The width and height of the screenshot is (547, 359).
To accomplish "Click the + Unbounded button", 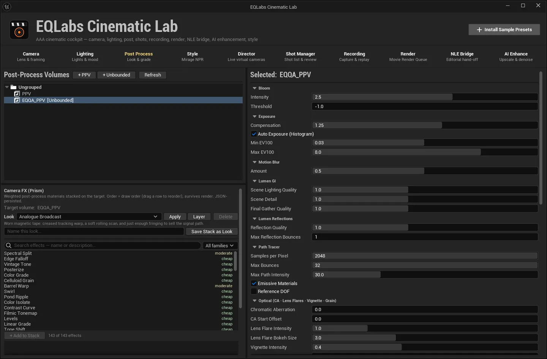I will (116, 75).
